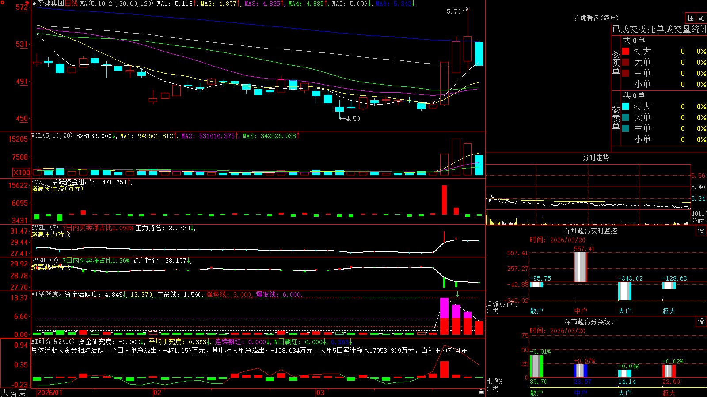Select the VOL(5,10,20) indicator label
Image resolution: width=707 pixels, height=397 pixels.
coord(52,136)
